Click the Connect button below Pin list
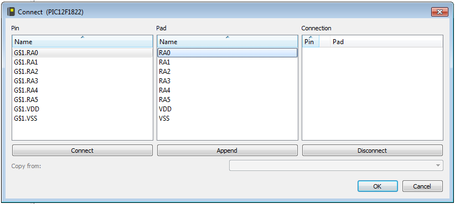The image size is (455, 204). 82,151
